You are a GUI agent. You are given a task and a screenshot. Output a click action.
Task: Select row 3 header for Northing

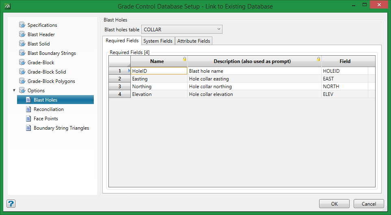click(119, 87)
